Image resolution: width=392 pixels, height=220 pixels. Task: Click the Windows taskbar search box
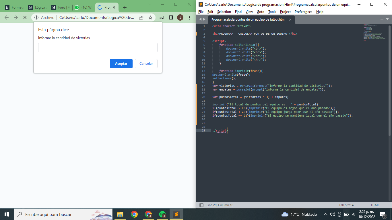point(63,214)
